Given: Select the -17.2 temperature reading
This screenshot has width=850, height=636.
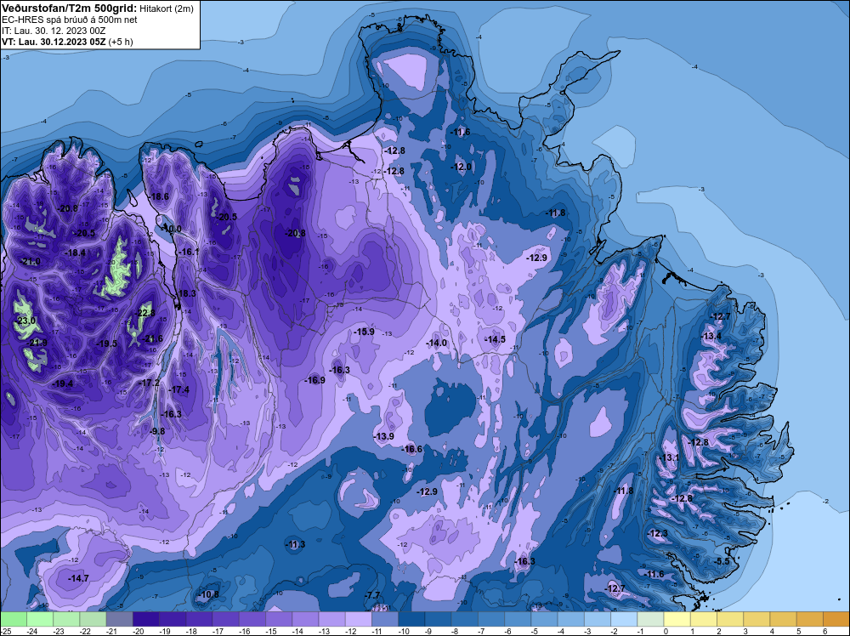Looking at the screenshot, I should (x=150, y=383).
